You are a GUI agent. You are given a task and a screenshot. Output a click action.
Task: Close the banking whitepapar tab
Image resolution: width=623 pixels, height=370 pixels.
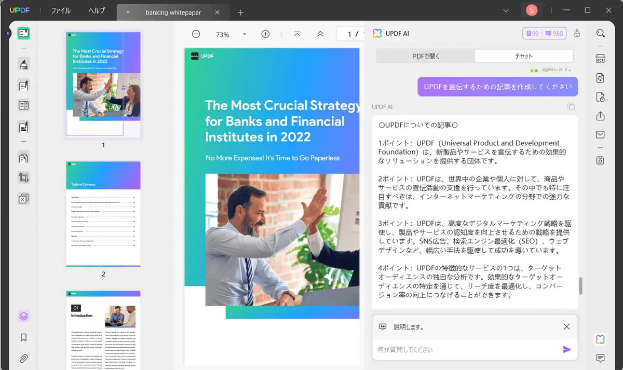tap(217, 12)
